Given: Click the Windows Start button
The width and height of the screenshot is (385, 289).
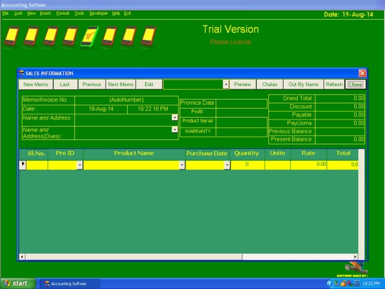Looking at the screenshot, I should [x=18, y=284].
